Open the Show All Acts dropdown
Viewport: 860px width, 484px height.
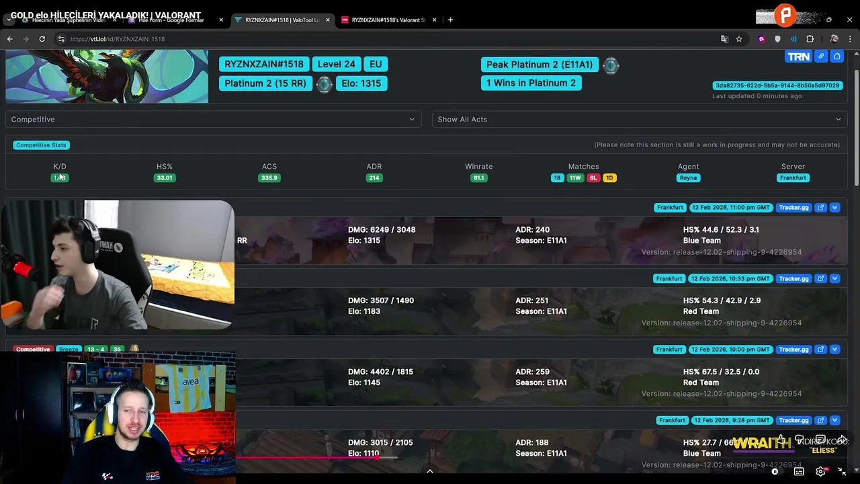(640, 119)
